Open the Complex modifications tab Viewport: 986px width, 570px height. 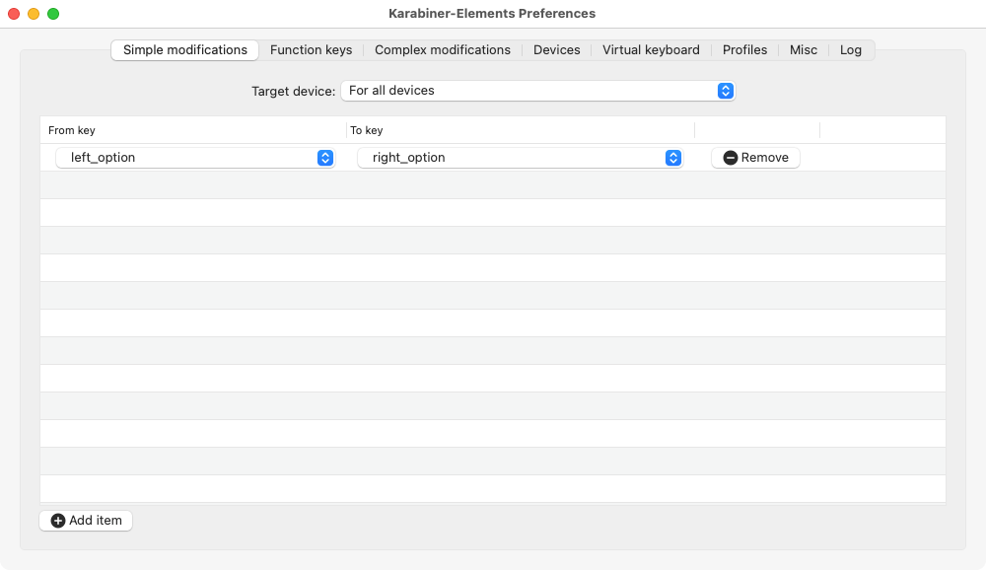coord(443,49)
